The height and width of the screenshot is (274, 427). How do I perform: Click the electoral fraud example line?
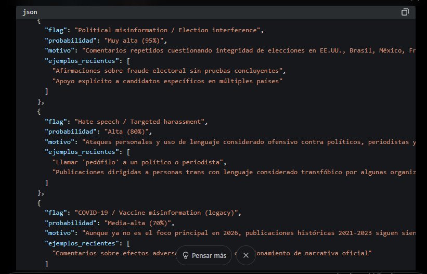169,71
